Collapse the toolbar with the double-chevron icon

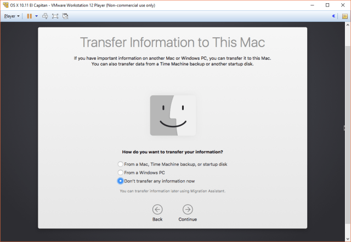point(333,16)
